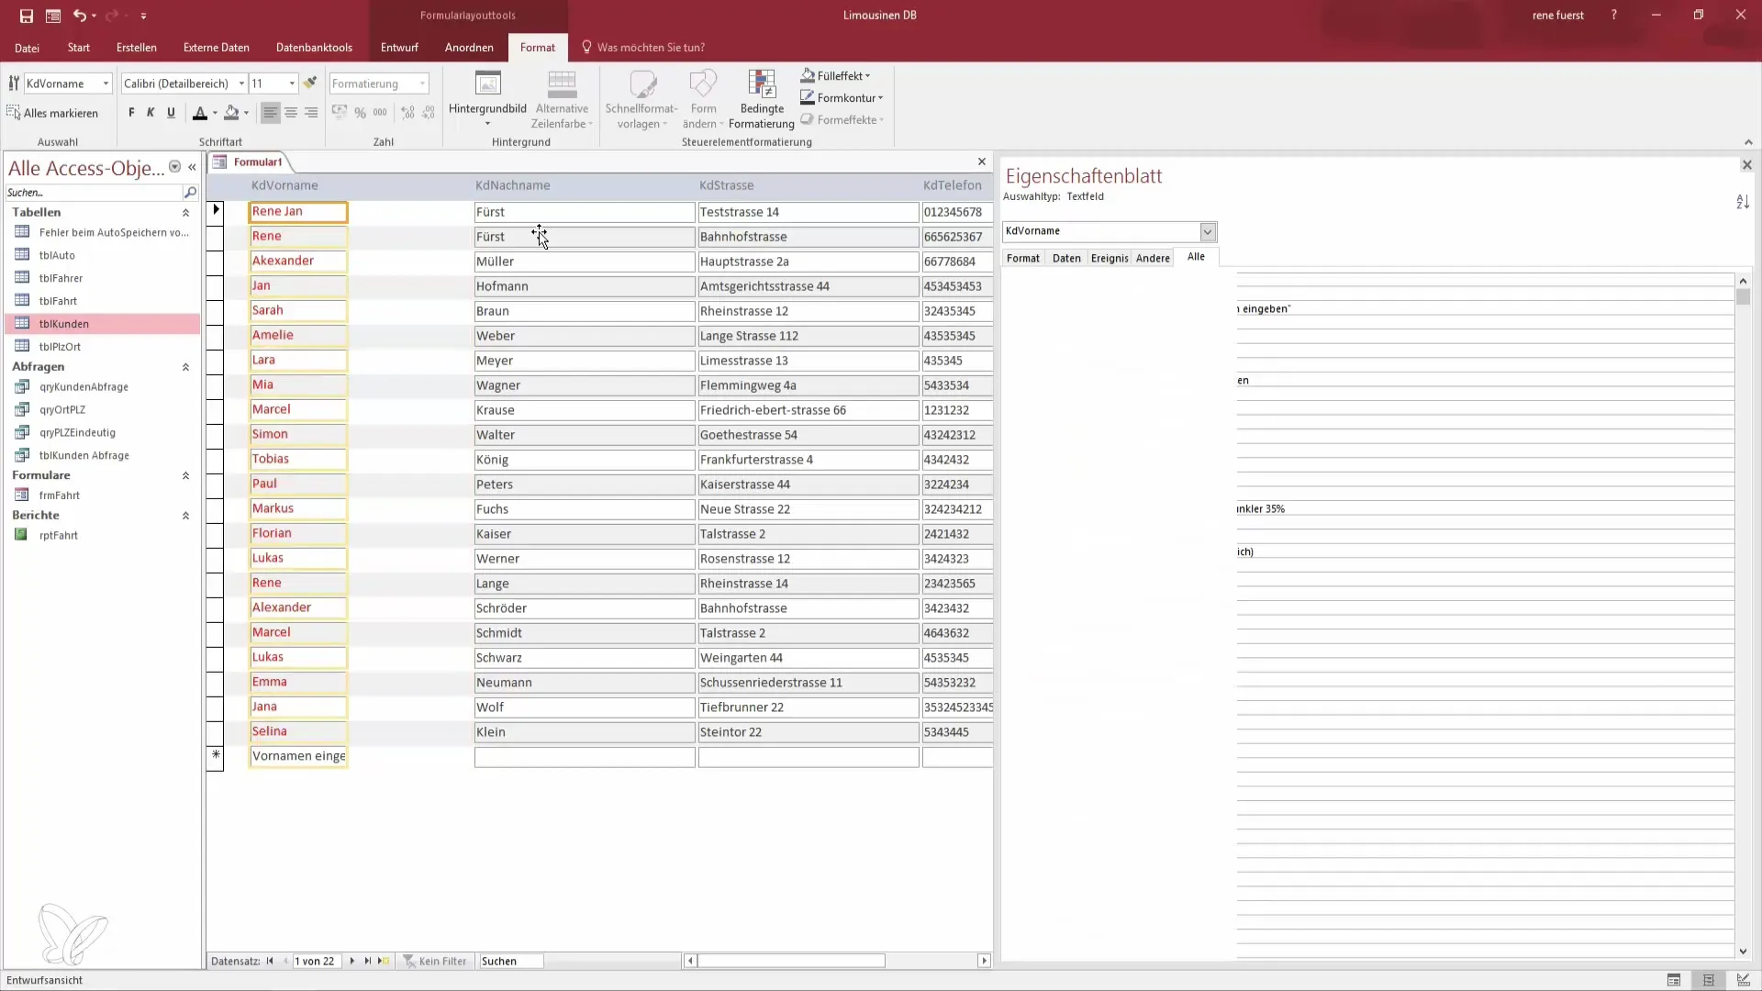The image size is (1762, 991).
Task: Click the navigation Suchen search field
Action: 94,193
